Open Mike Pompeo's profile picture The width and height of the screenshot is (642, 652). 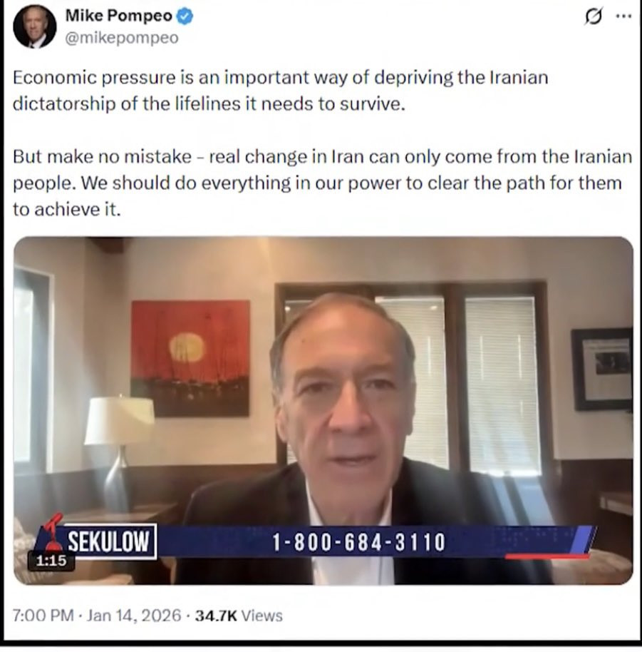click(x=35, y=27)
